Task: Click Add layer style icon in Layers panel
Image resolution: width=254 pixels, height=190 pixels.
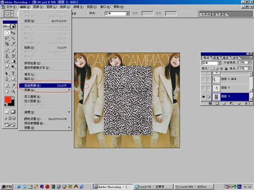Action: (x=210, y=104)
